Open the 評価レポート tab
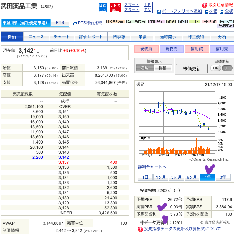 91,37
